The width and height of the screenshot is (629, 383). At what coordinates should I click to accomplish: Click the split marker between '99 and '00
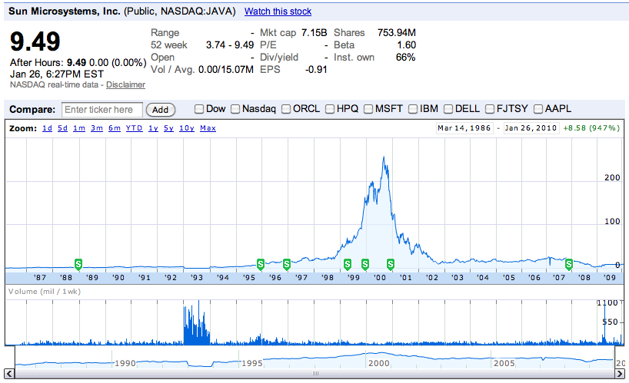(x=365, y=264)
